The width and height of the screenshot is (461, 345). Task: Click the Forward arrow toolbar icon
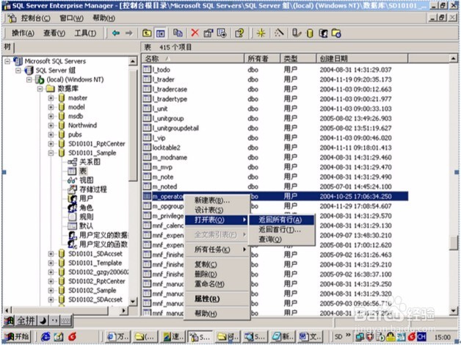point(128,33)
